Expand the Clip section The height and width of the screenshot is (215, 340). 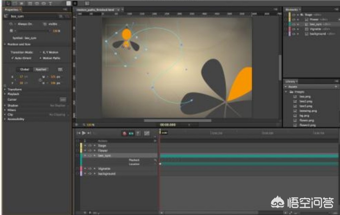tap(5, 115)
